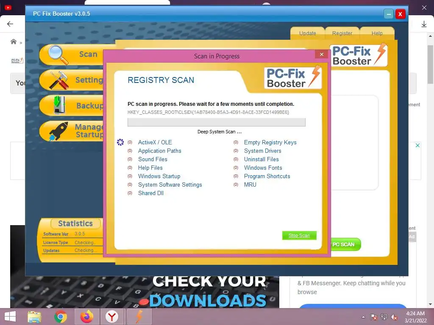Click the System Drivers scan category
The width and height of the screenshot is (434, 325).
(263, 151)
